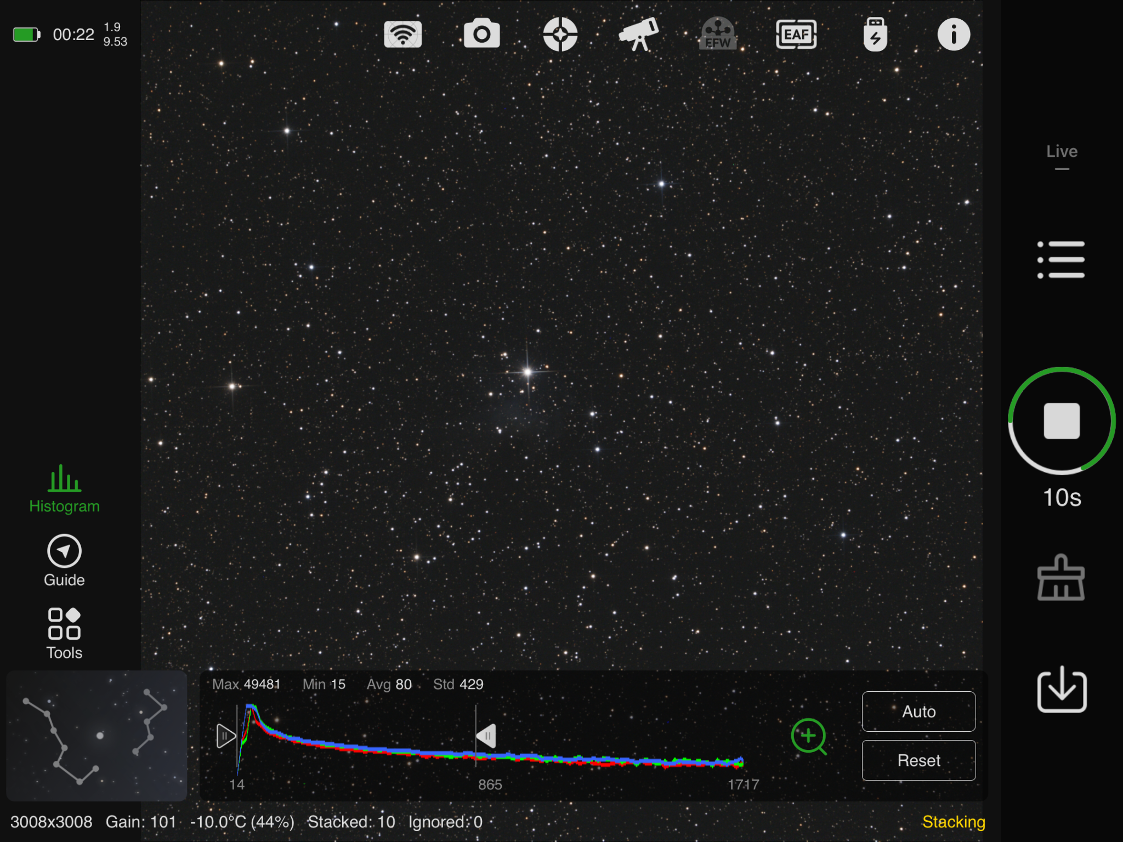Click the 'Gain: 101' value

(x=141, y=822)
